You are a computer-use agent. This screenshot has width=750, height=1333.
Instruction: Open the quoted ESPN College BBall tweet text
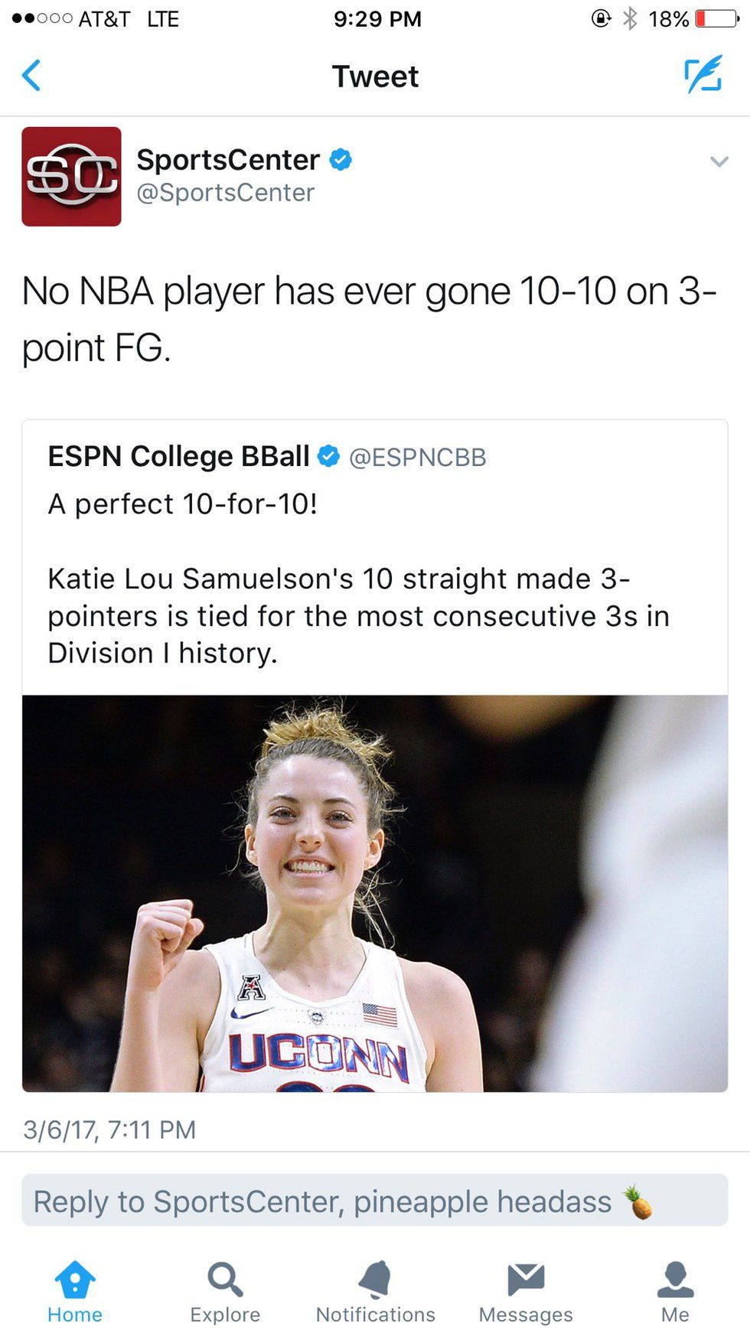(358, 615)
